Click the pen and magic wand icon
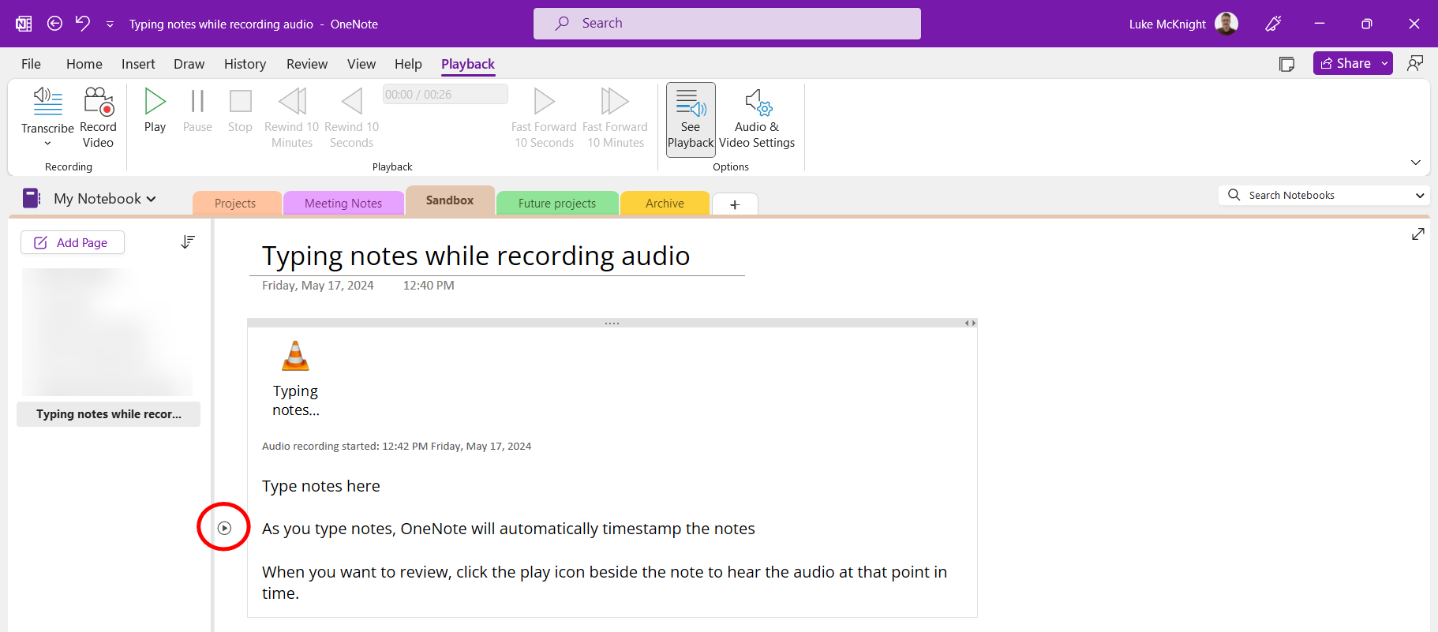The width and height of the screenshot is (1438, 632). [1273, 24]
